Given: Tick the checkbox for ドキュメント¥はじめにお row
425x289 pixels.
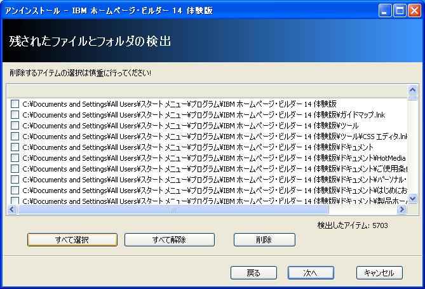Looking at the screenshot, I should point(15,191).
